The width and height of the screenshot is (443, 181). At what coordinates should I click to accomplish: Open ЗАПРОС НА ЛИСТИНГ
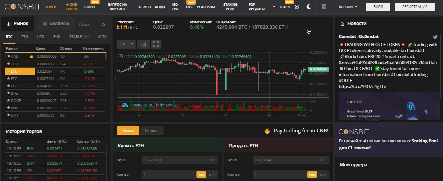[117, 7]
